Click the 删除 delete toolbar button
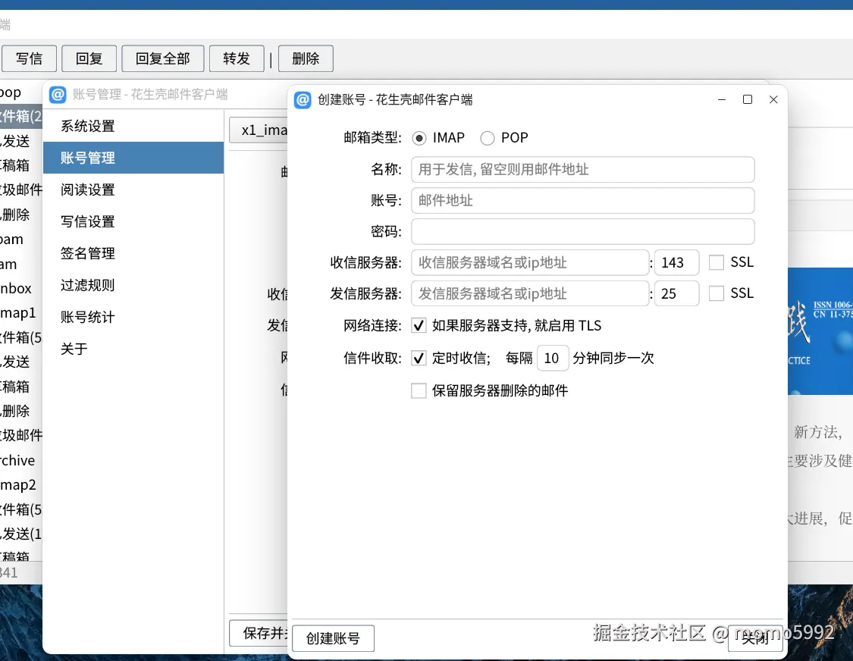 306,58
